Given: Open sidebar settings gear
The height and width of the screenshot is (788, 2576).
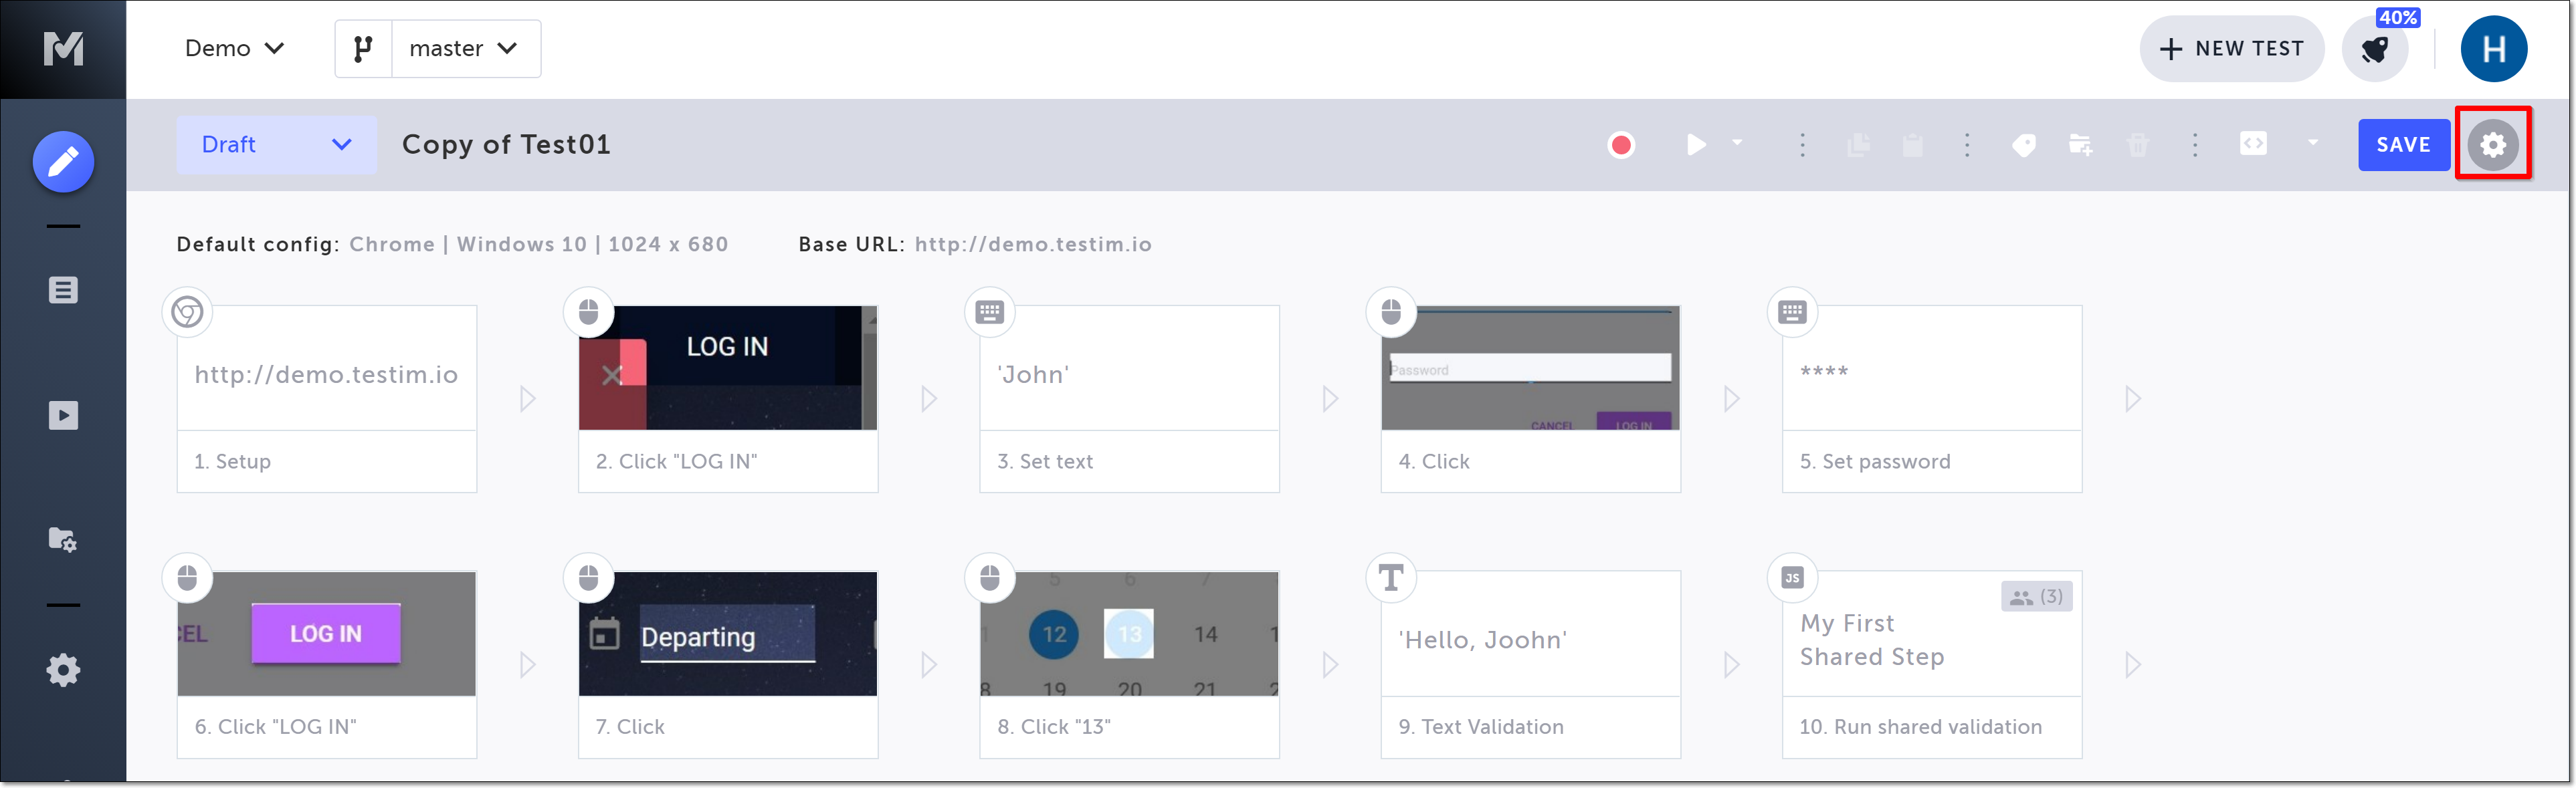Looking at the screenshot, I should (63, 670).
